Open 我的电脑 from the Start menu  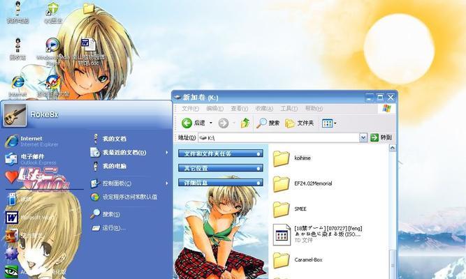click(x=109, y=166)
